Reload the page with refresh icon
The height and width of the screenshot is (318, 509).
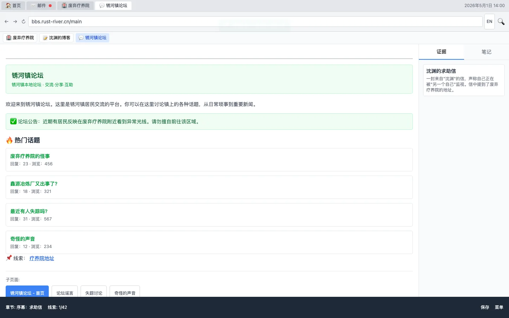24,22
